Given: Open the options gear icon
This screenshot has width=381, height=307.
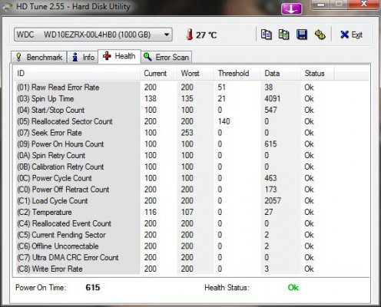Looking at the screenshot, I should pos(320,35).
